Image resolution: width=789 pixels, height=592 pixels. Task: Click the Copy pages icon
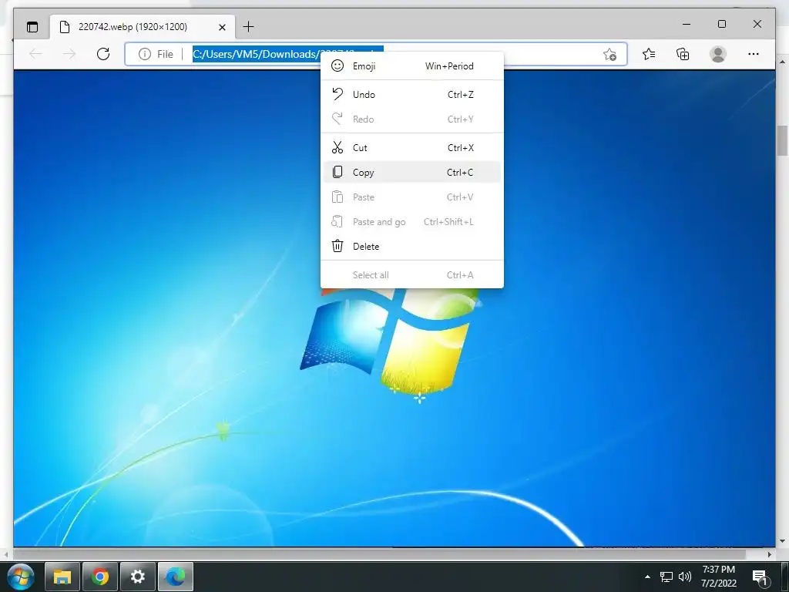pos(337,172)
